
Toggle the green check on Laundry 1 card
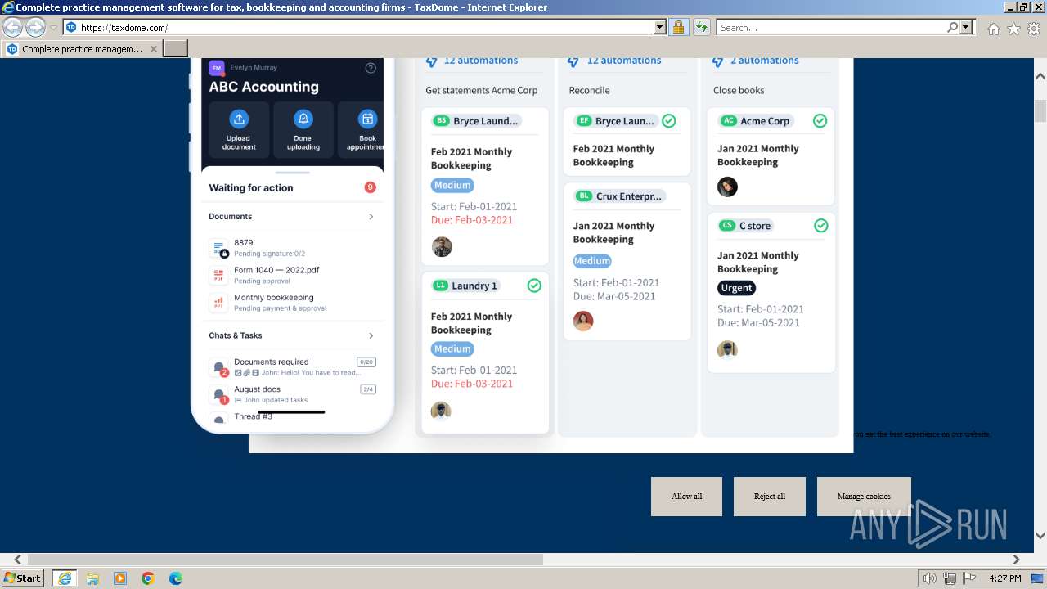point(534,286)
